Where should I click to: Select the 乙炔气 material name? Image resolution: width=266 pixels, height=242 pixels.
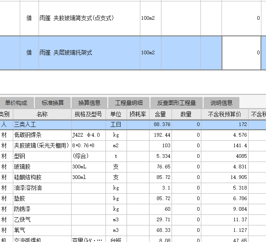pos(22,219)
